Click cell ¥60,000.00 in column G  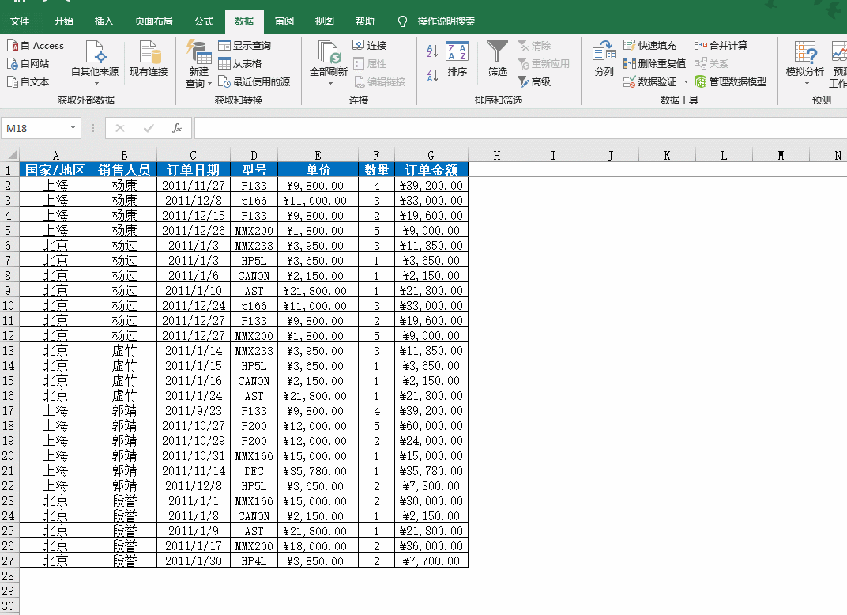click(431, 426)
